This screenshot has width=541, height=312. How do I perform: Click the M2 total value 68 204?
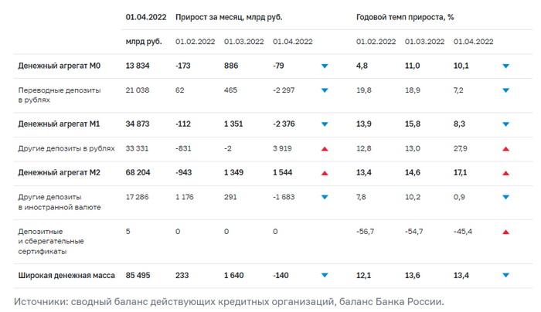point(140,173)
